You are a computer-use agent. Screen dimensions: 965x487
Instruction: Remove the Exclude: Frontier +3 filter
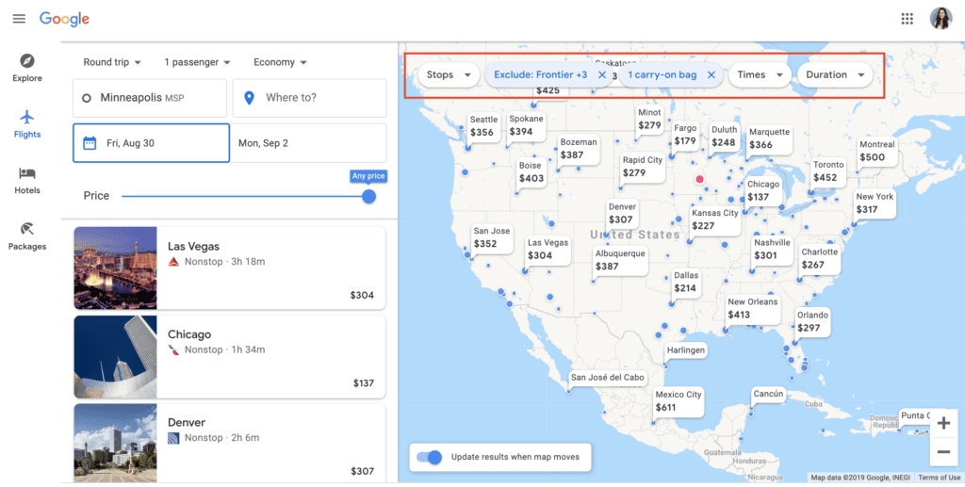602,74
